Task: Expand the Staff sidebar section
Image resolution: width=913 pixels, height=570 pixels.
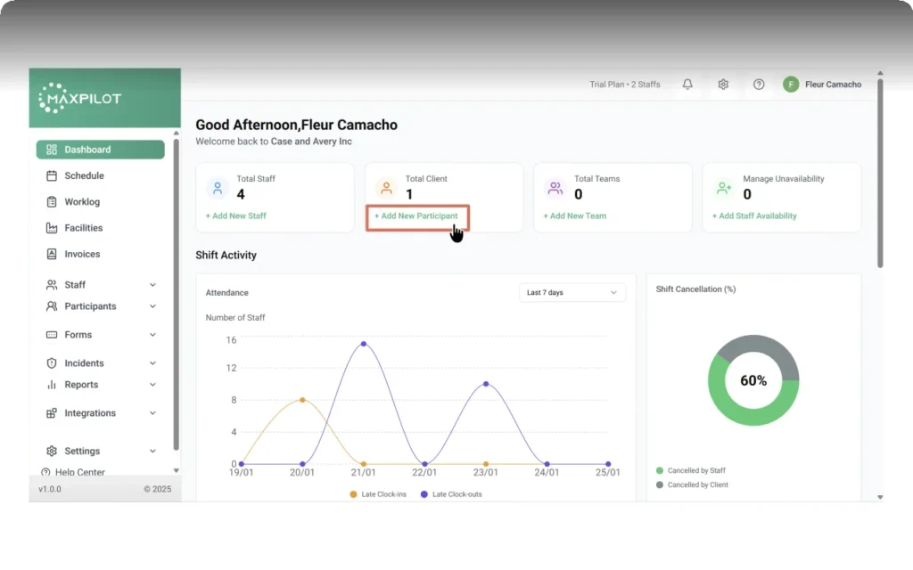Action: pos(100,284)
